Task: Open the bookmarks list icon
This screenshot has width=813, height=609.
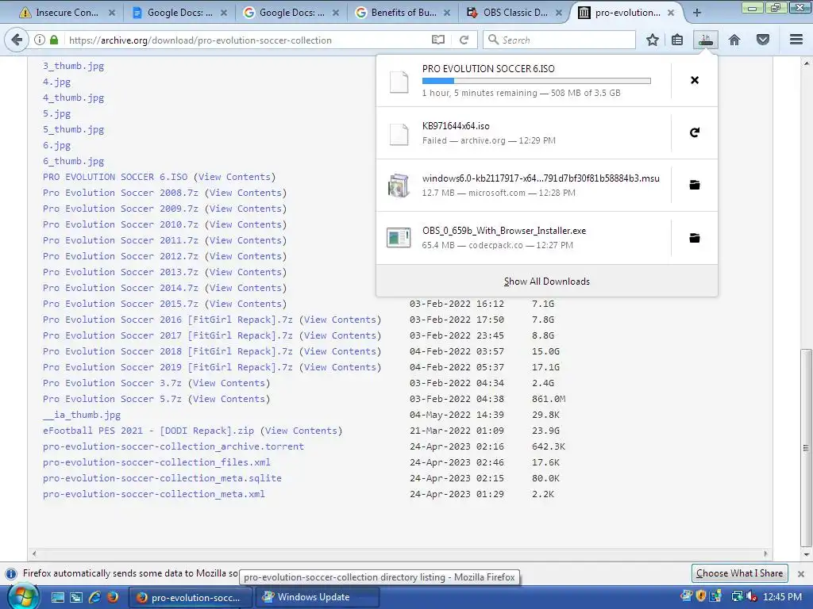Action: coord(677,40)
